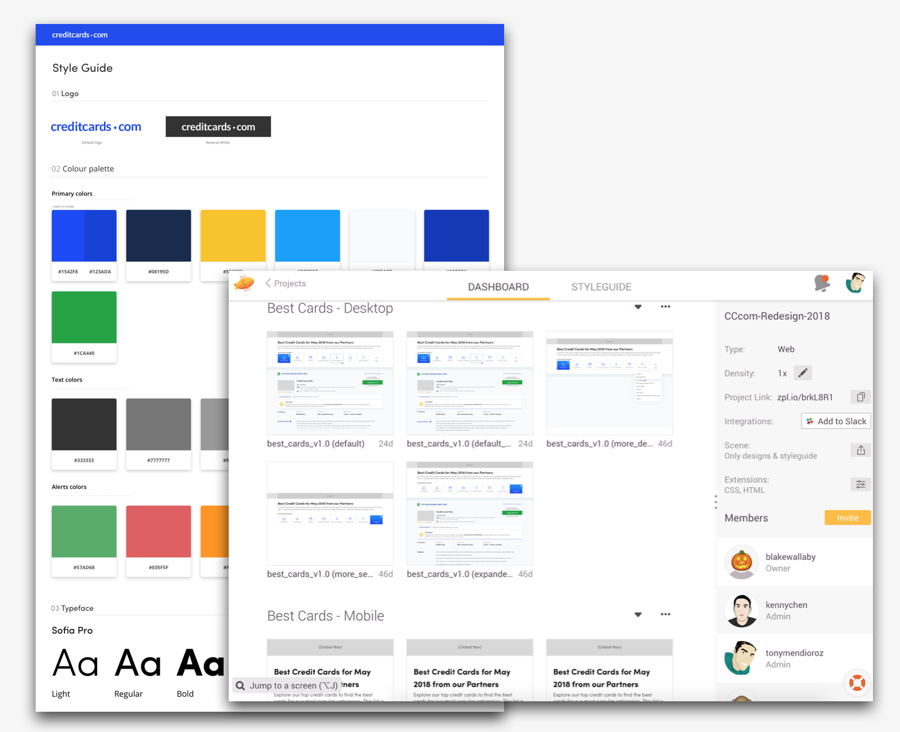The image size is (900, 732).
Task: Select the yellow primary color swatch
Action: click(233, 236)
